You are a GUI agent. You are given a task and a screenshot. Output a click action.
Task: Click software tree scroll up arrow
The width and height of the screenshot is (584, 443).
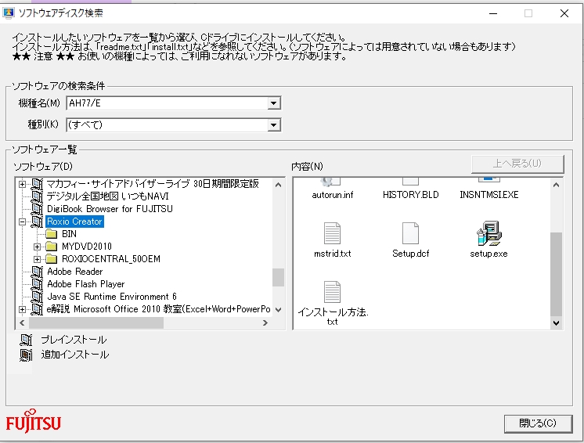tap(278, 185)
